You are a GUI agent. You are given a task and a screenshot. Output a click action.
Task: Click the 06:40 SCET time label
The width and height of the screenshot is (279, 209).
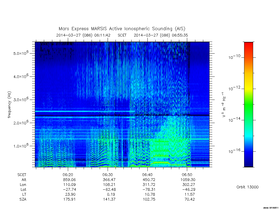[x=147, y=175]
